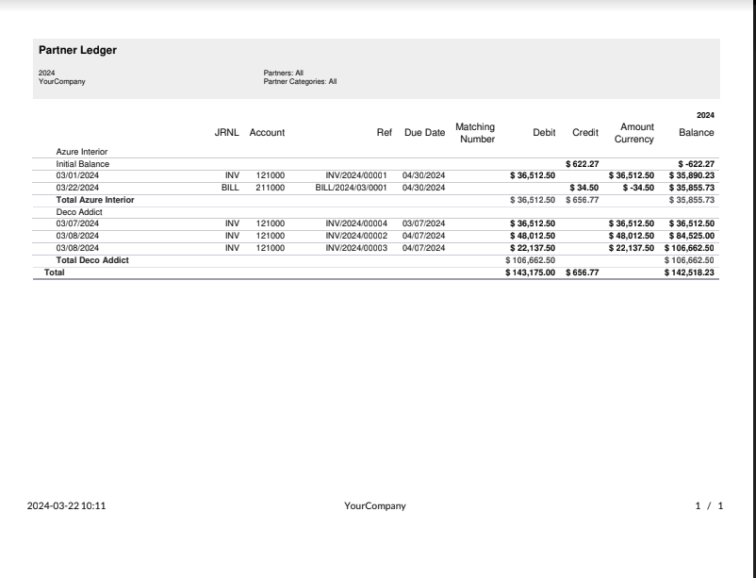Image resolution: width=756 pixels, height=578 pixels.
Task: Click grand total balance $ 142,518.23
Action: (689, 272)
